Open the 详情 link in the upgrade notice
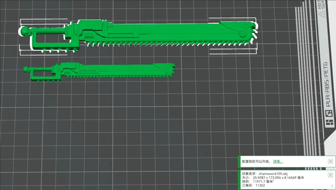 (x=278, y=161)
